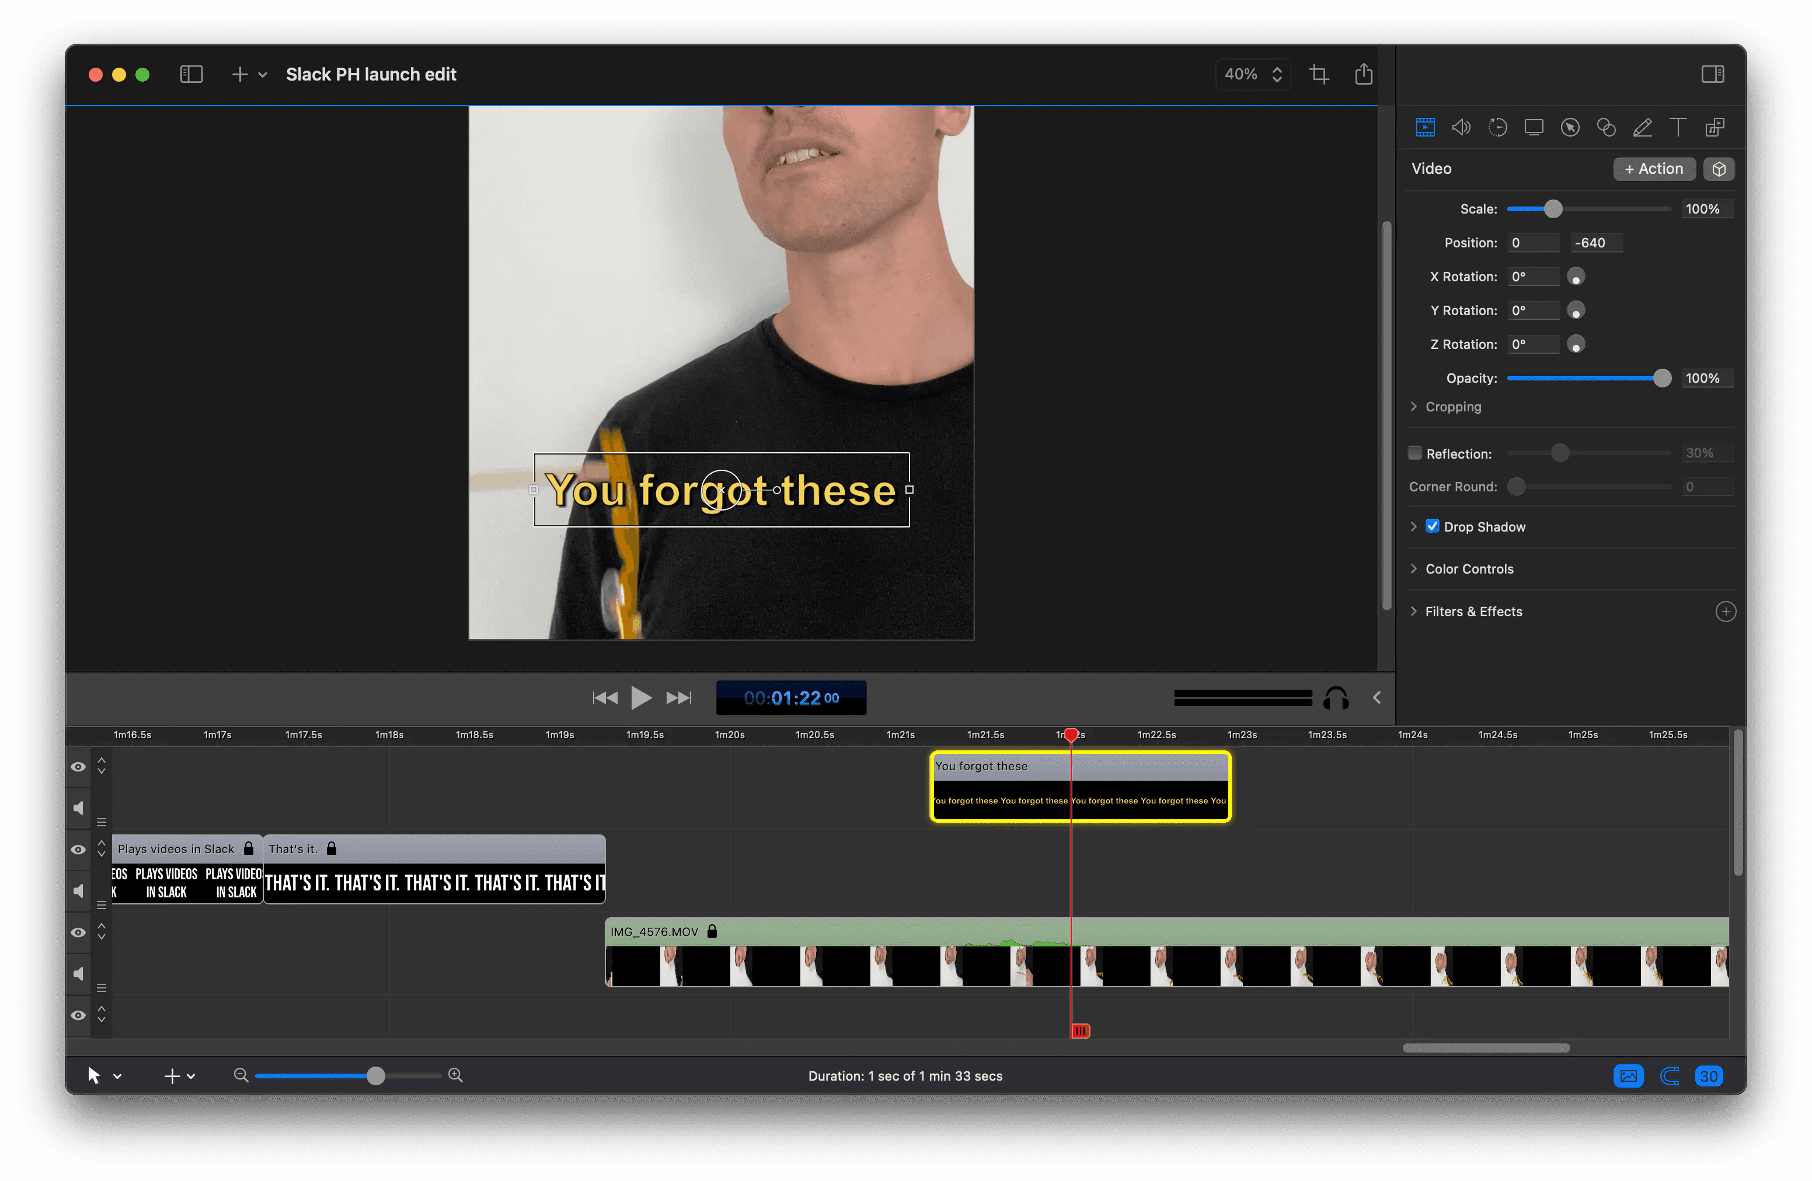Hide the top text track with eye icon
1812x1181 pixels.
pyautogui.click(x=78, y=766)
